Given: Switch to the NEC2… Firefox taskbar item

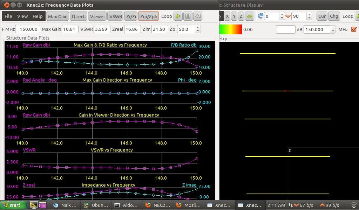Looking at the screenshot, I should coord(157,205).
